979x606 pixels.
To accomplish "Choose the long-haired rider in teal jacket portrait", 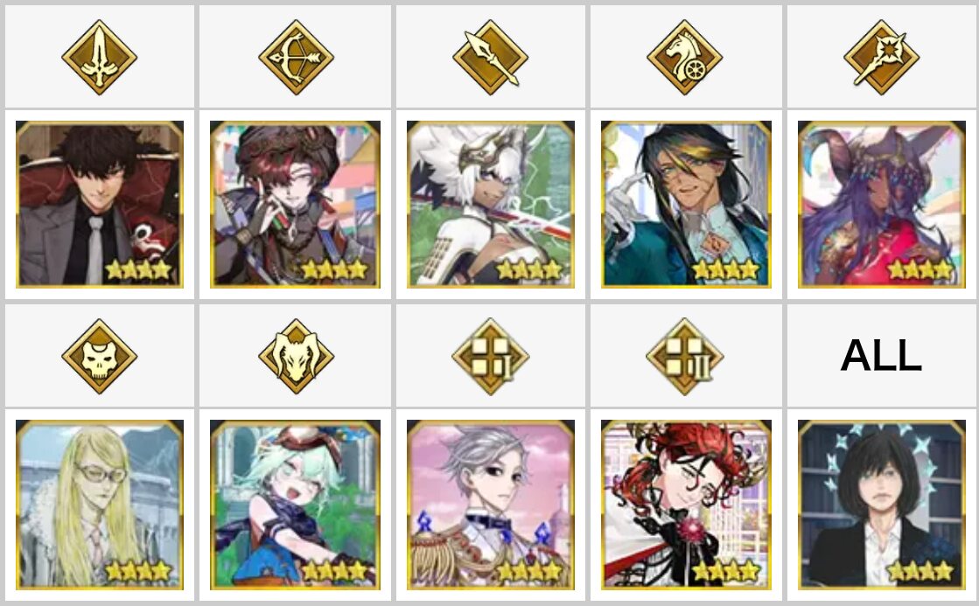I will pos(686,204).
